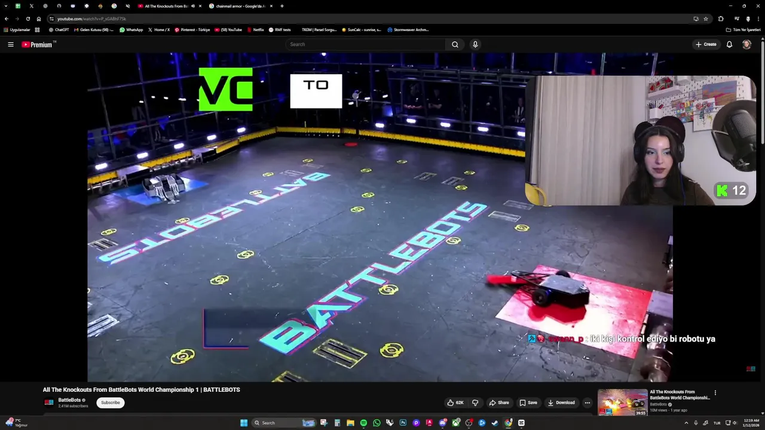The height and width of the screenshot is (430, 765).
Task: Bookmark this page with the star icon
Action: (706, 19)
